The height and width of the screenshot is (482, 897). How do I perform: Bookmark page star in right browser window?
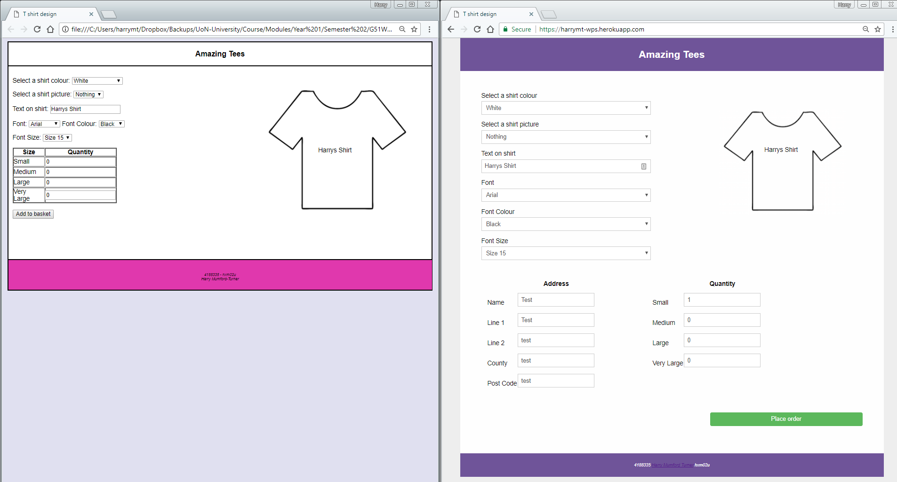[x=878, y=29]
